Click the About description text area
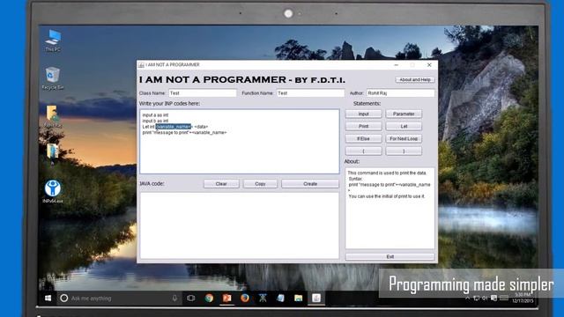Screen dimensions: 564x317 390,208
